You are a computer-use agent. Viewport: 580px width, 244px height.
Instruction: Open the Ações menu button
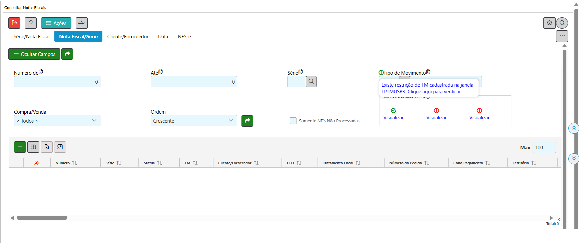tap(56, 23)
